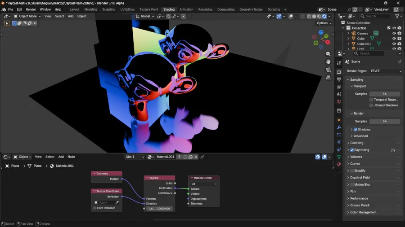
Task: Click the Node menu in shader editor
Action: [71, 157]
